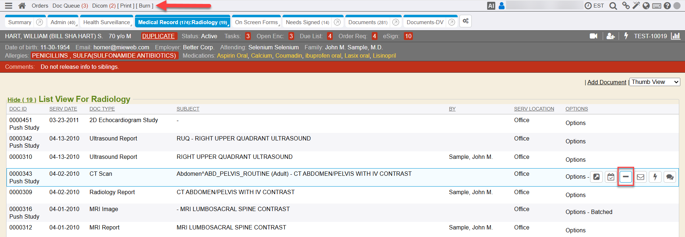Expand the Admin tab dropdown corner
This screenshot has height=237, width=685.
coord(77,25)
